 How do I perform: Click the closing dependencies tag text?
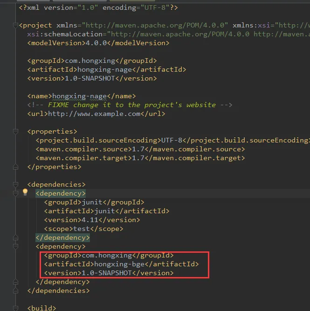pos(58,291)
